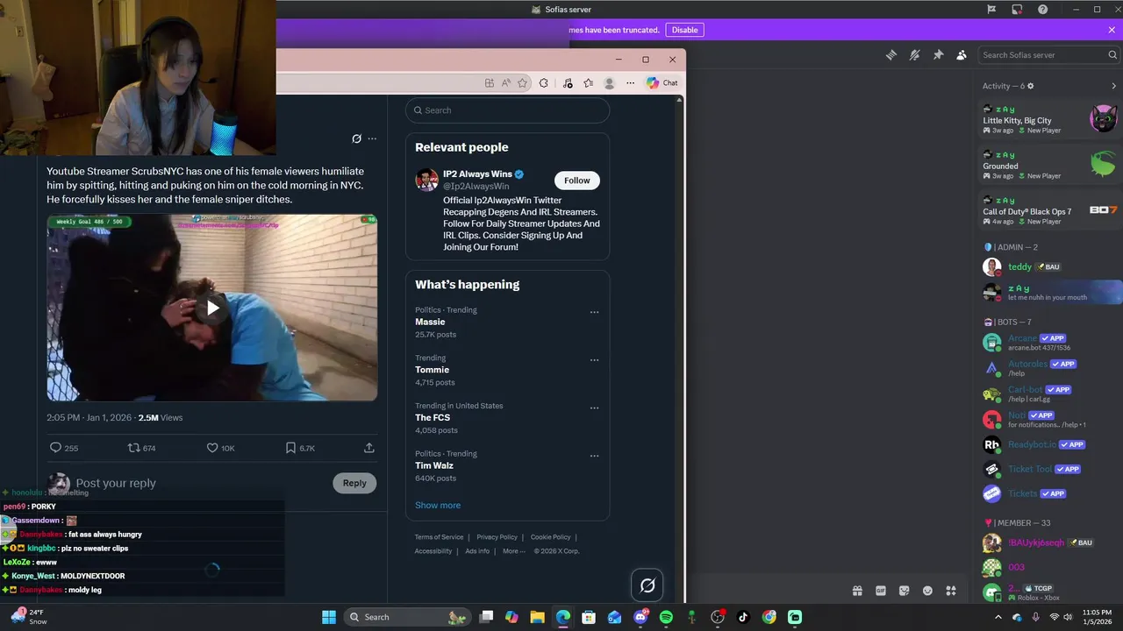1123x631 pixels.
Task: Open the floating Grok button
Action: click(x=647, y=585)
